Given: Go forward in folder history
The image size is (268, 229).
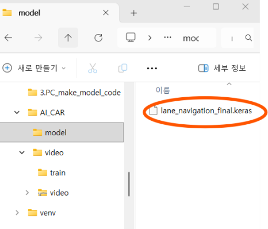Looking at the screenshot, I should tap(38, 37).
